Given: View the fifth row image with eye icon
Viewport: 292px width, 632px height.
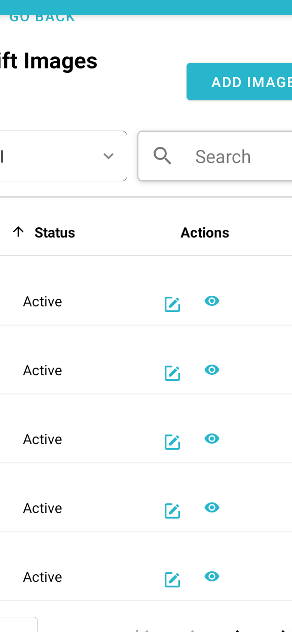Looking at the screenshot, I should tap(212, 577).
